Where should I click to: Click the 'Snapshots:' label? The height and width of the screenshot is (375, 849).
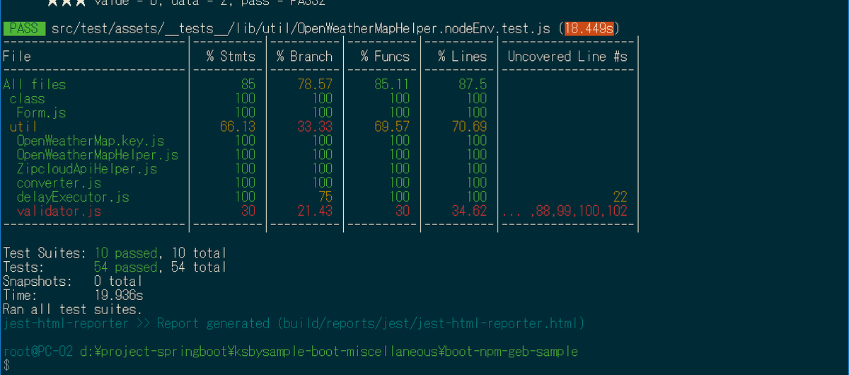[37, 282]
